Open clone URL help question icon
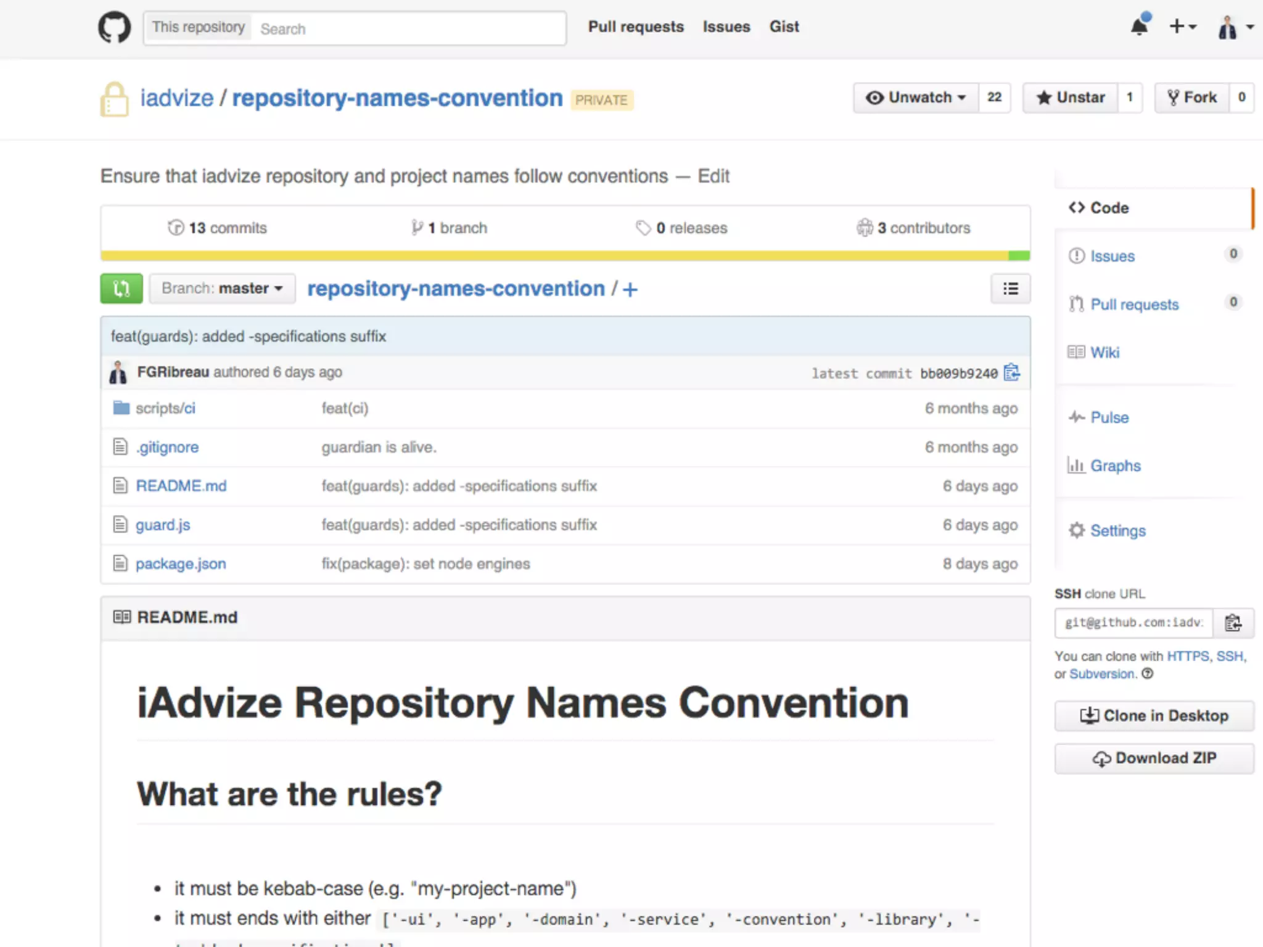Image resolution: width=1263 pixels, height=947 pixels. click(x=1148, y=673)
